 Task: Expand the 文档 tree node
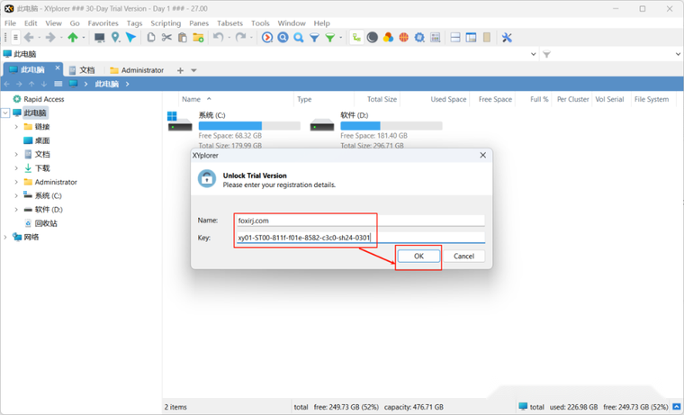tap(16, 154)
